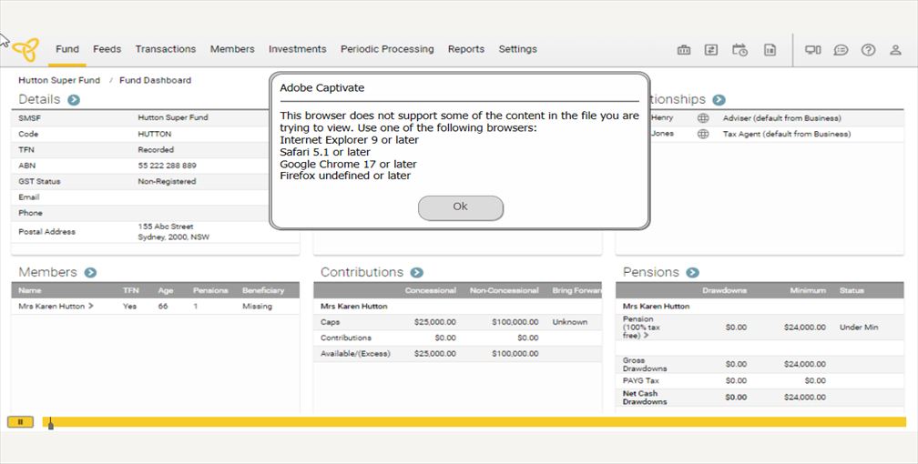Viewport: 918px width, 464px height.
Task: Pause the Captivate playback
Action: [x=20, y=422]
